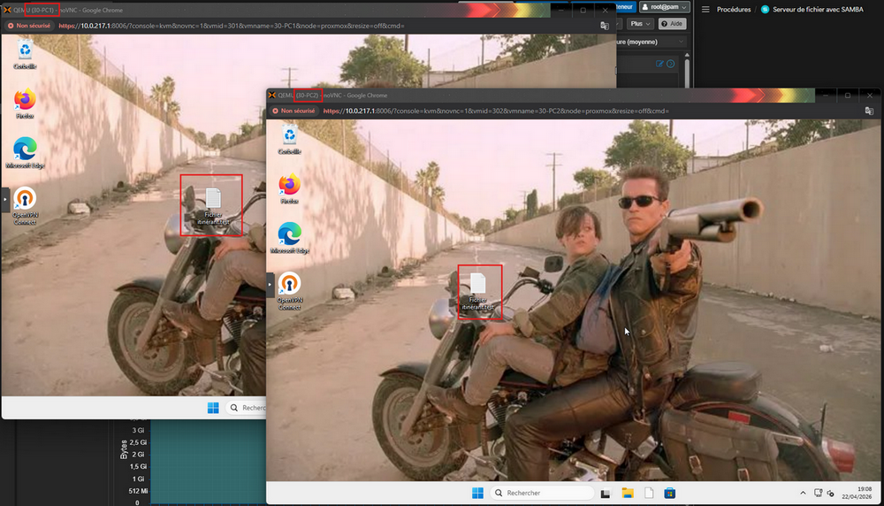Click the blue edit pencil icon in Proxmox

[x=659, y=64]
